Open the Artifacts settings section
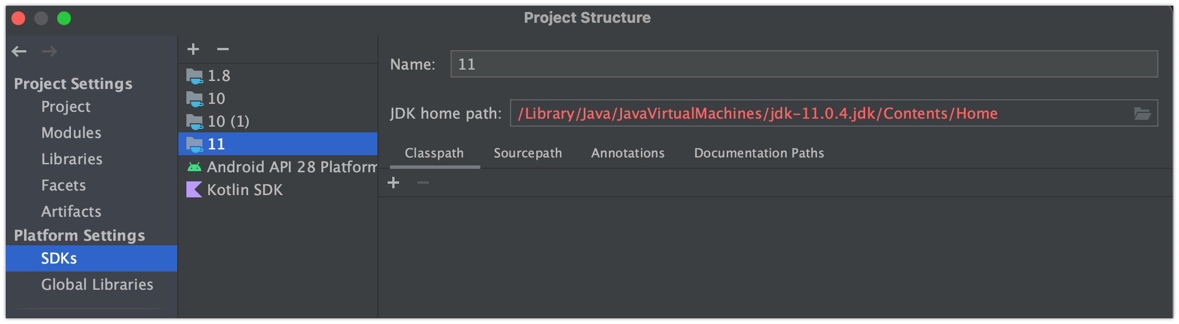Image resolution: width=1179 pixels, height=324 pixels. [71, 212]
